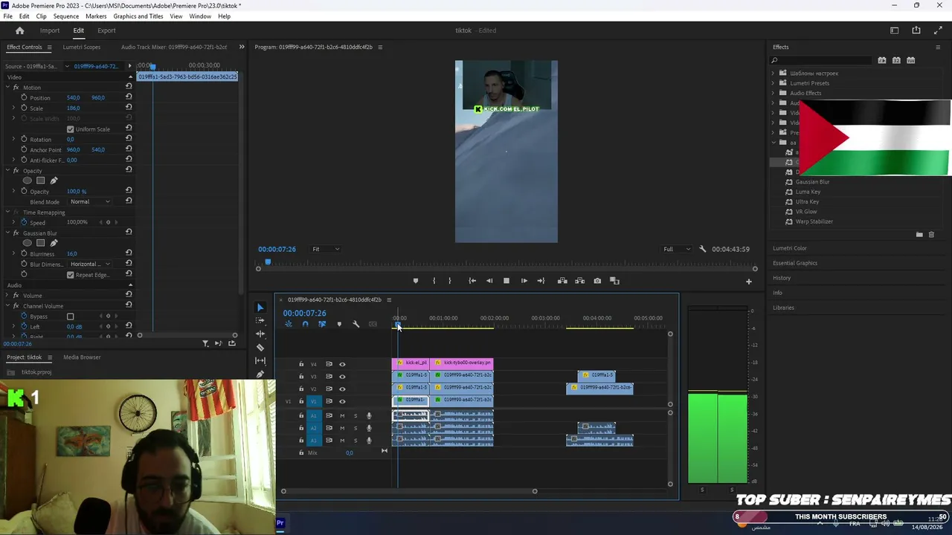Click the Mark Out button
The height and width of the screenshot is (535, 952).
449,281
